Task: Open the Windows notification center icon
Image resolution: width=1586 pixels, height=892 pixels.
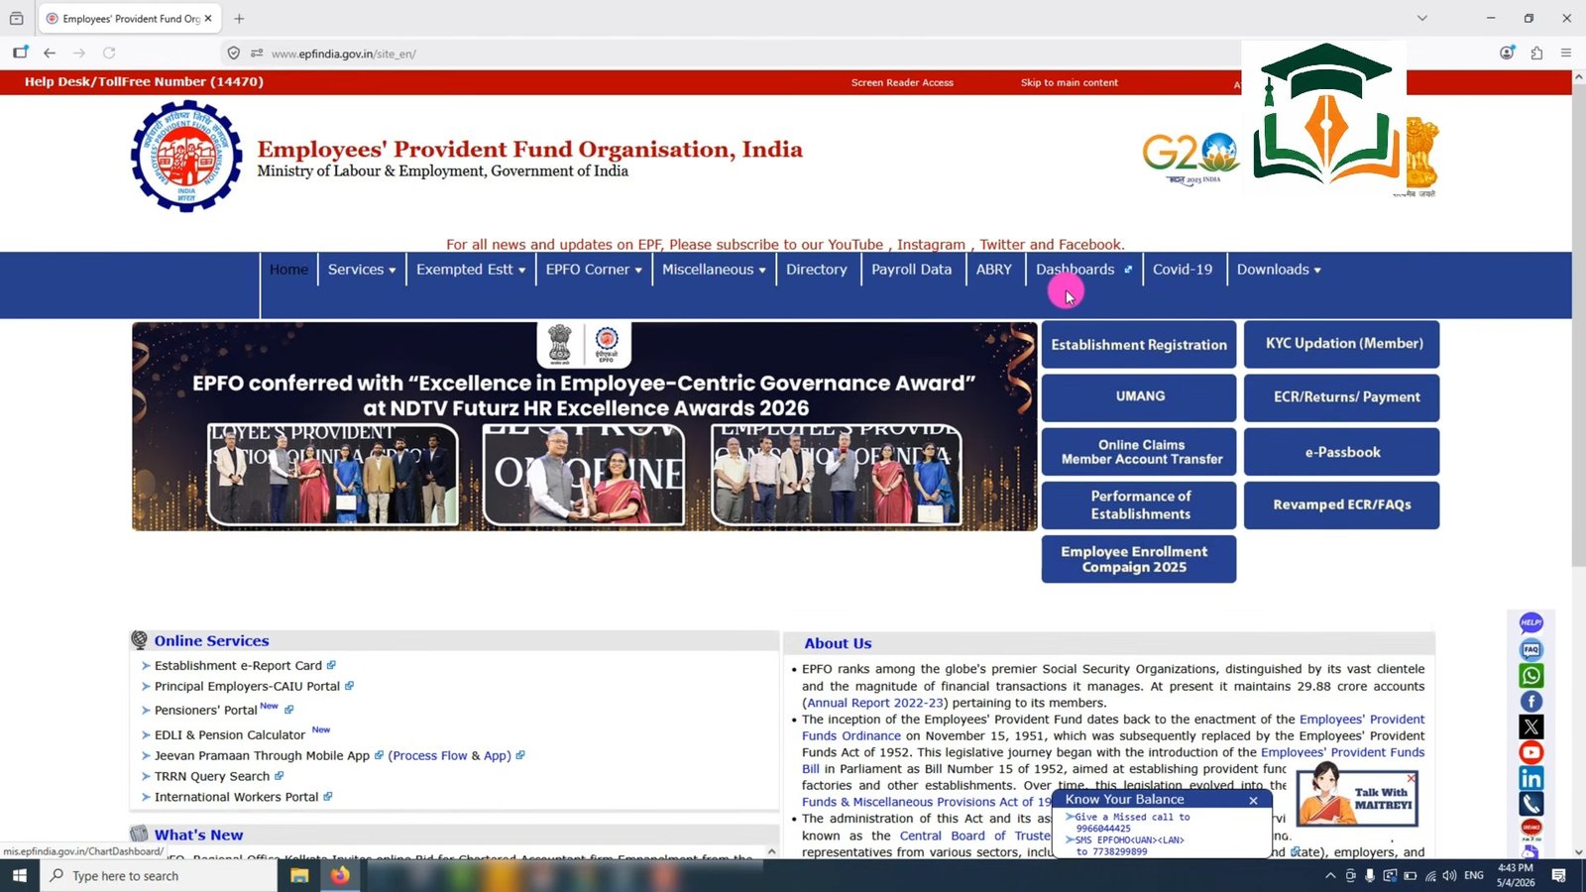Action: tap(1559, 875)
